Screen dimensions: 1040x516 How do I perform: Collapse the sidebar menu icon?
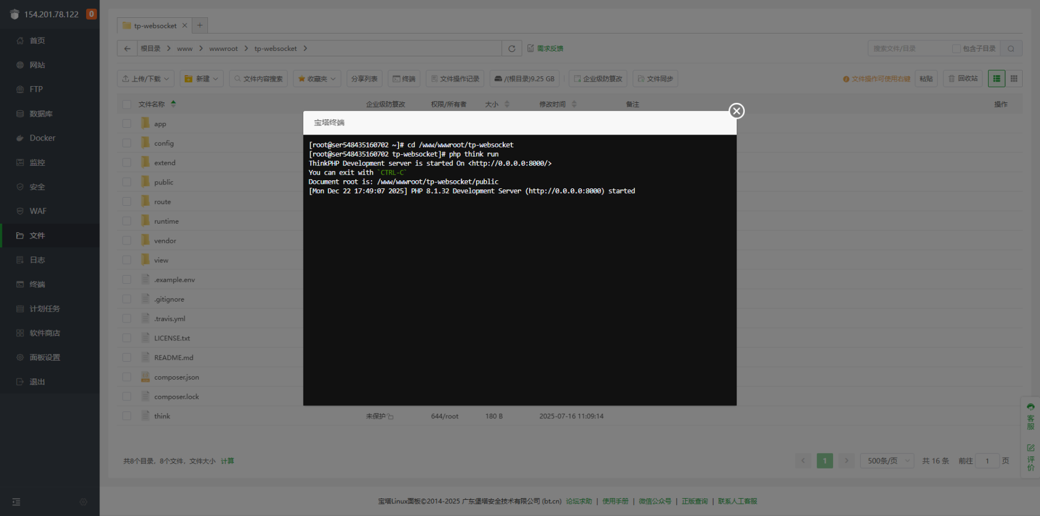pyautogui.click(x=16, y=502)
